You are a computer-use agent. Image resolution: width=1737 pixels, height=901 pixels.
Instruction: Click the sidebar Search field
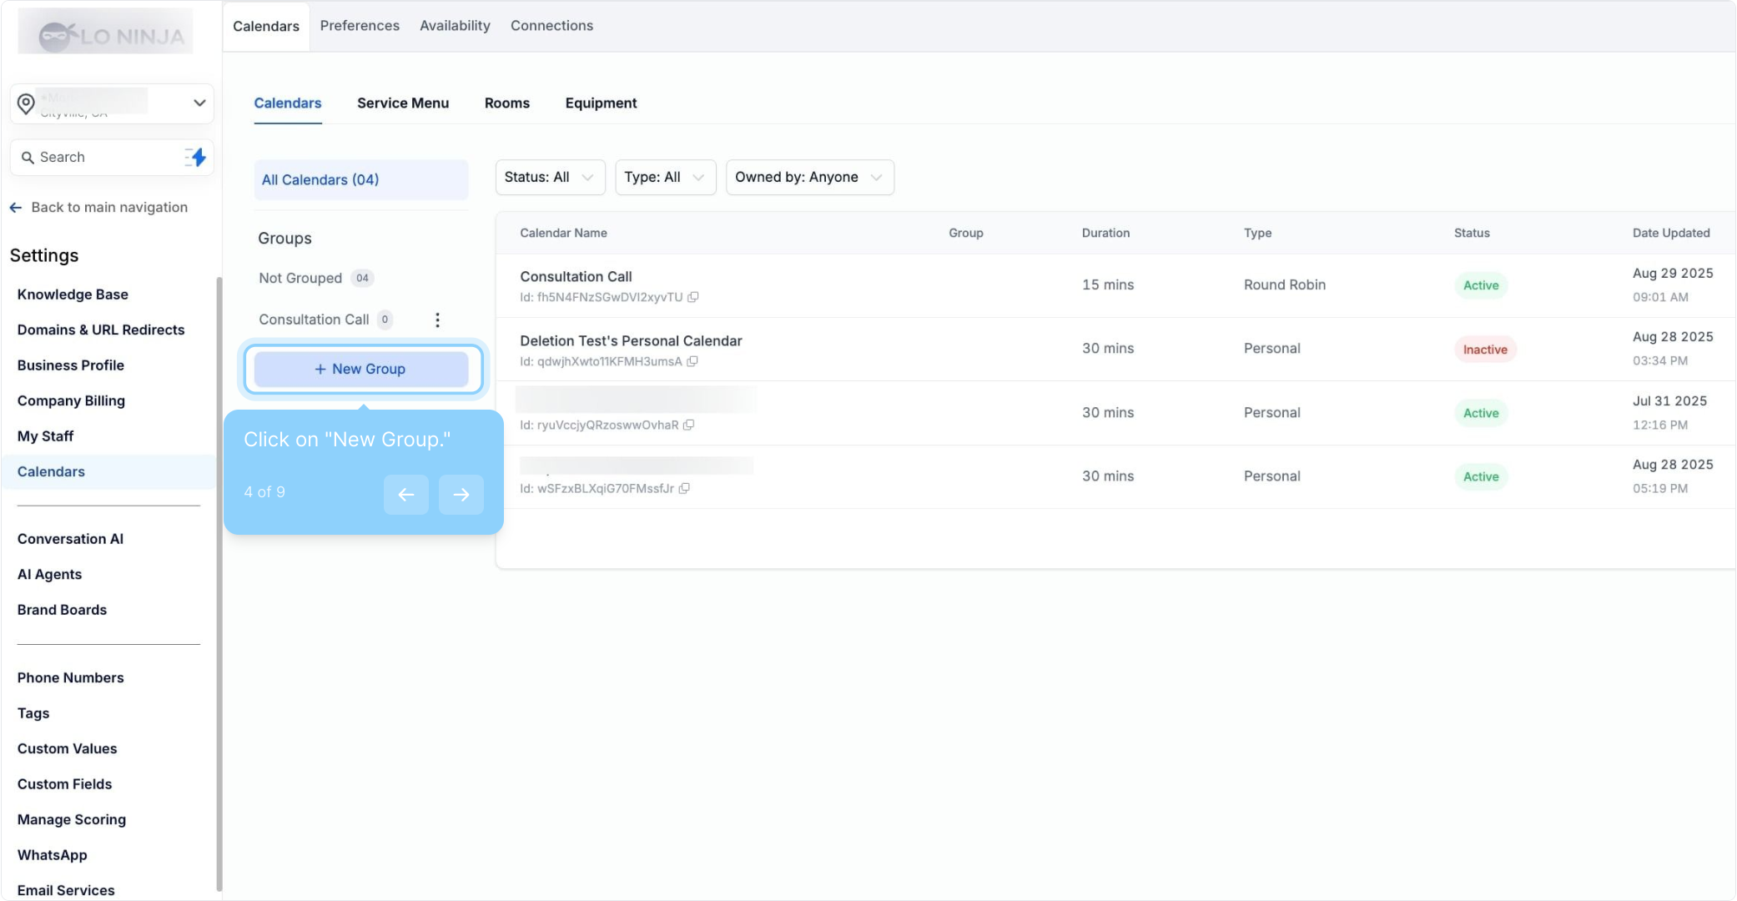pyautogui.click(x=100, y=157)
